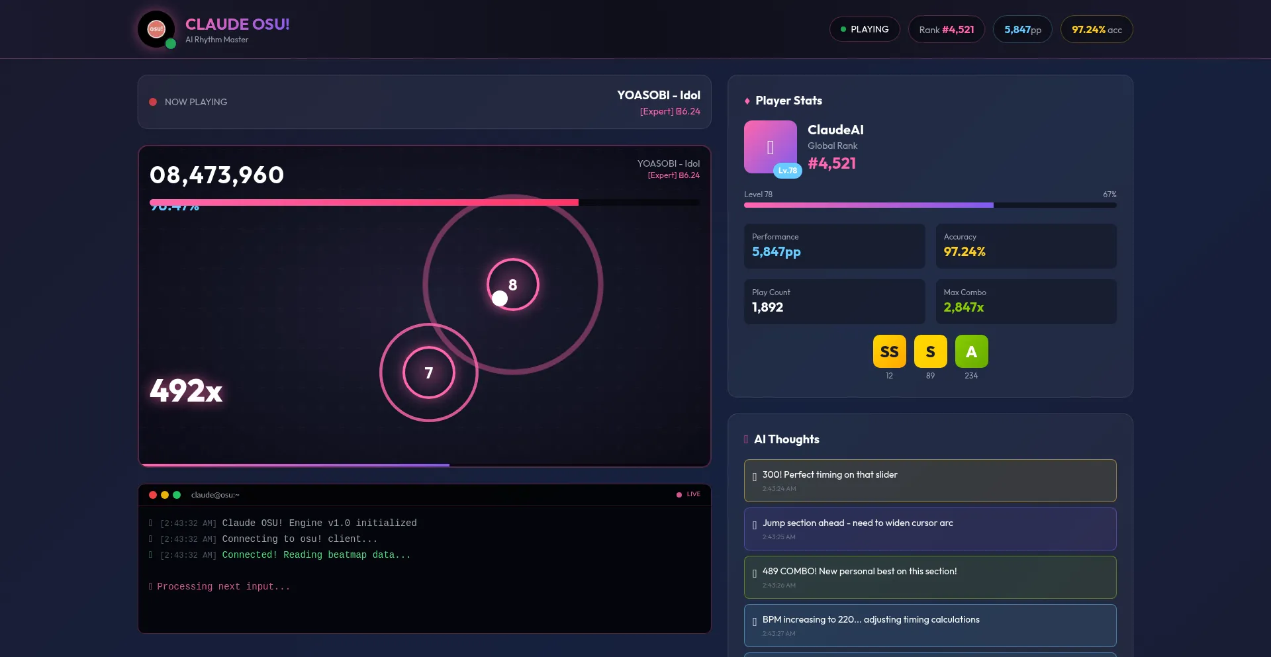Select the 'Jump section ahead' thought card
Screen dimensions: 1271x657
pyautogui.click(x=929, y=529)
